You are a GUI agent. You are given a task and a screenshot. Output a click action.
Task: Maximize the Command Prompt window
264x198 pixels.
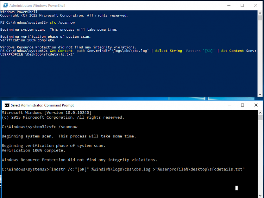click(x=243, y=105)
